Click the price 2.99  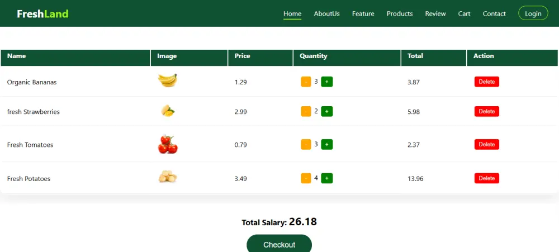coord(240,112)
